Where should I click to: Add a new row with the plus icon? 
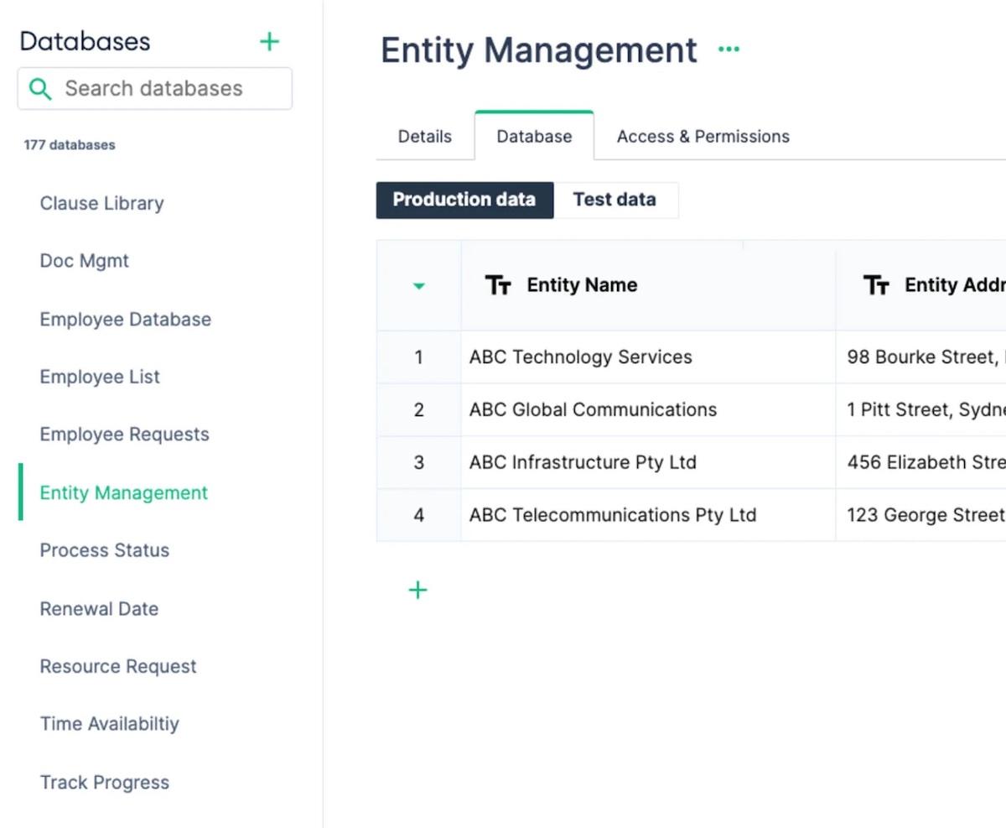pos(417,591)
